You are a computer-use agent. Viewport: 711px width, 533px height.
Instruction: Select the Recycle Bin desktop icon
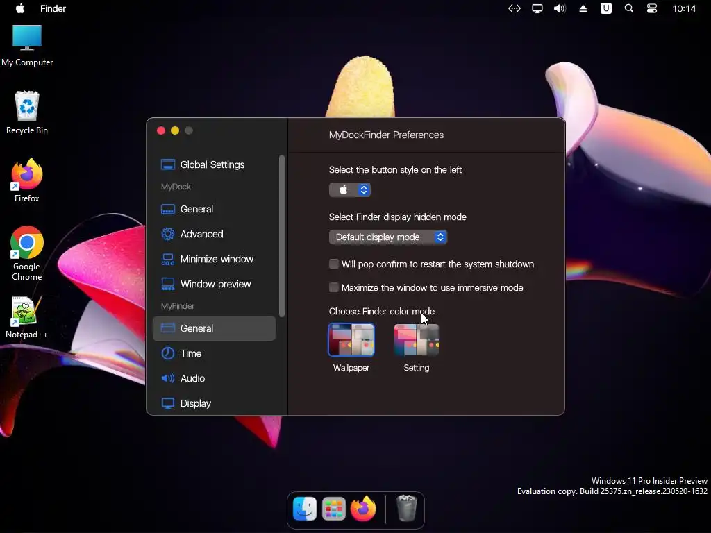(27, 113)
